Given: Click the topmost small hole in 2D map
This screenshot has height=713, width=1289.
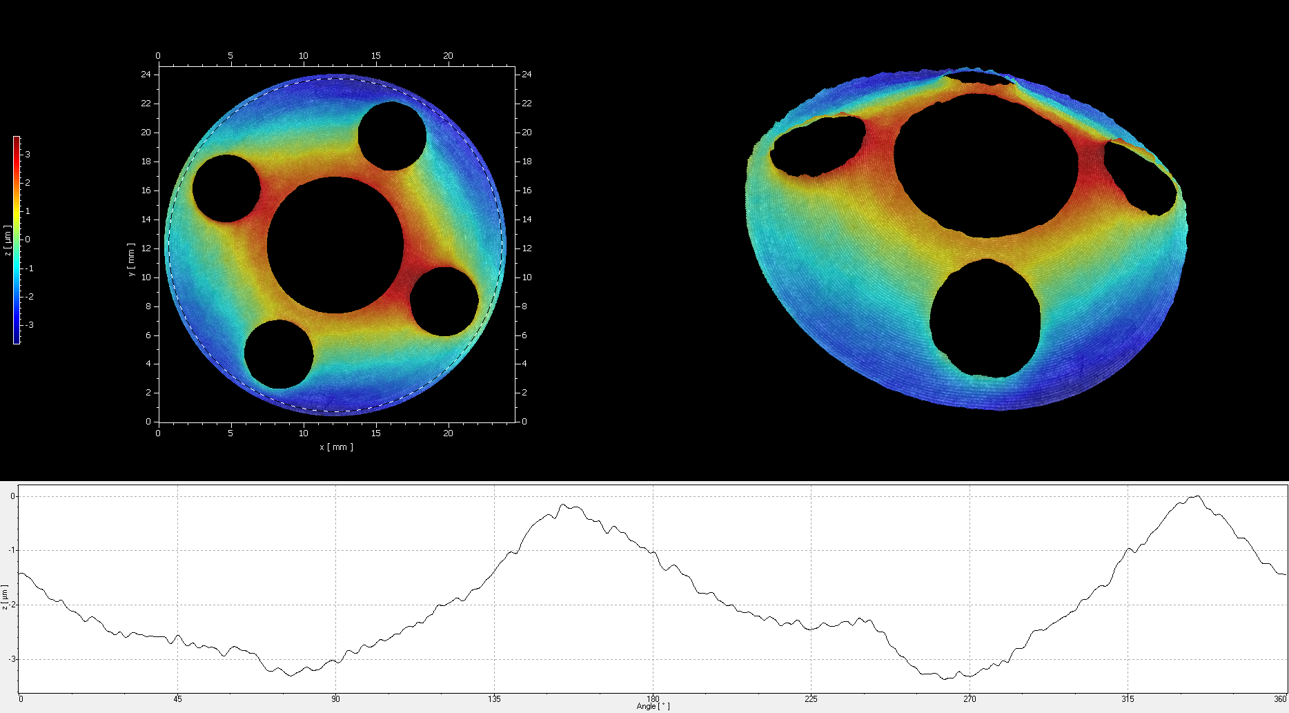Looking at the screenshot, I should (x=392, y=136).
